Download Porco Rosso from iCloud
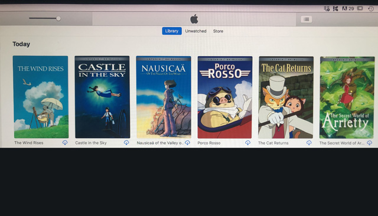The height and width of the screenshot is (216, 378). click(247, 143)
